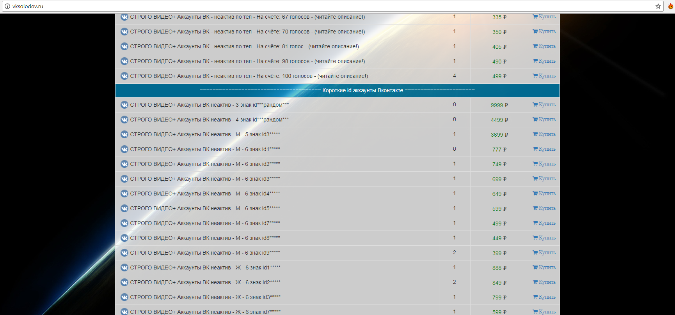Click Купить for the 9999 ₽ account
The width and height of the screenshot is (675, 315).
(x=544, y=105)
